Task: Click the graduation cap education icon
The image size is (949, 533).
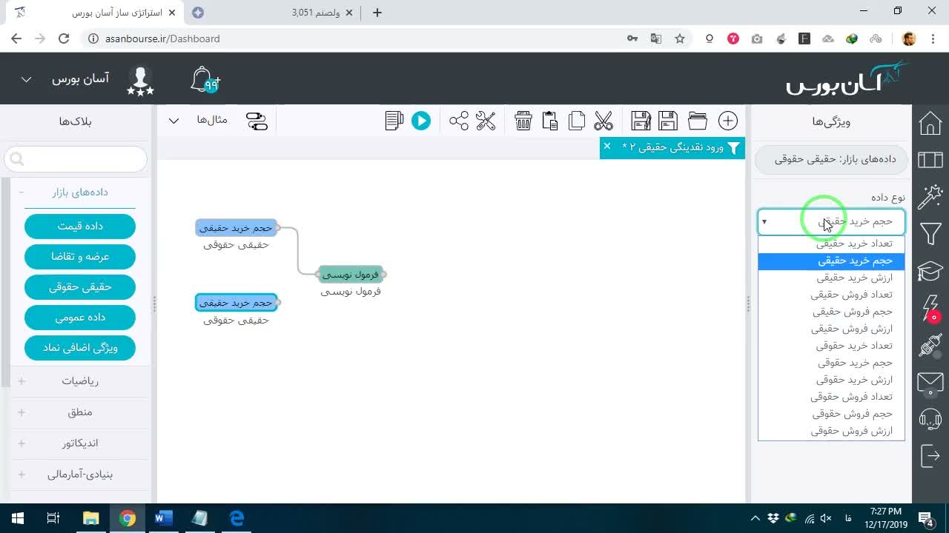Action: 930,272
